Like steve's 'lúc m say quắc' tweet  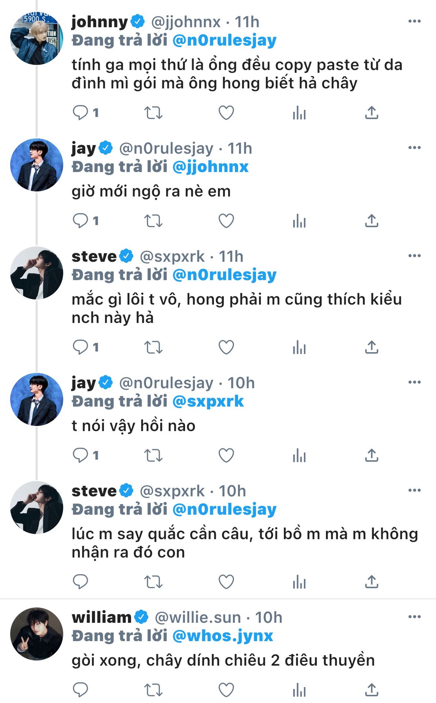226,581
